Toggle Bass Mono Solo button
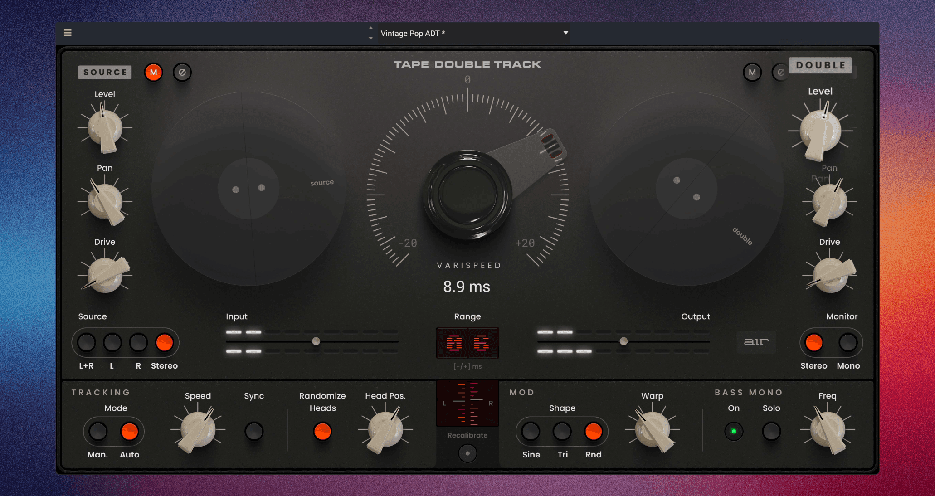 click(771, 431)
